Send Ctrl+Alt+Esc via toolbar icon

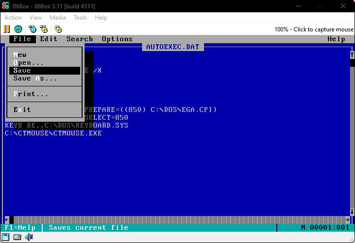[x=44, y=29]
